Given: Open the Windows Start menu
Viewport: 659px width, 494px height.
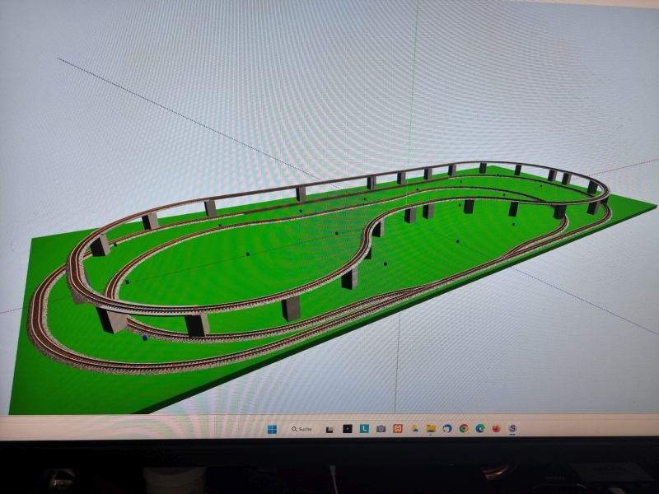Looking at the screenshot, I should pos(271,429).
